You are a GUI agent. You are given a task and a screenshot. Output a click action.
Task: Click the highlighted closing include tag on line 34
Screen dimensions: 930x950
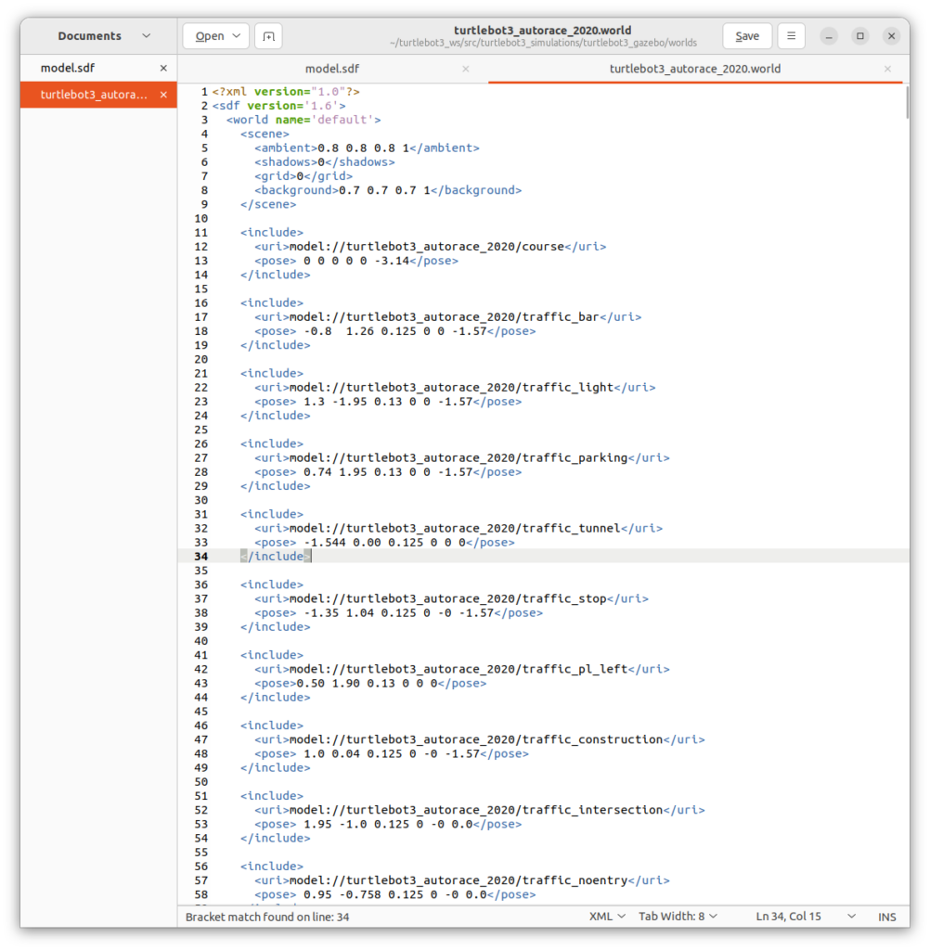[276, 557]
